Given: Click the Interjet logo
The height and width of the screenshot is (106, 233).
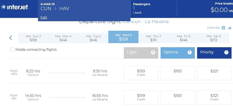Looking at the screenshot, I should click(x=15, y=7).
